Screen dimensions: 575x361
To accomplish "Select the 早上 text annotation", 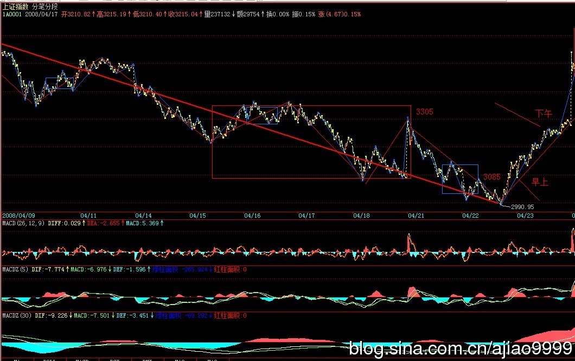I will [539, 182].
